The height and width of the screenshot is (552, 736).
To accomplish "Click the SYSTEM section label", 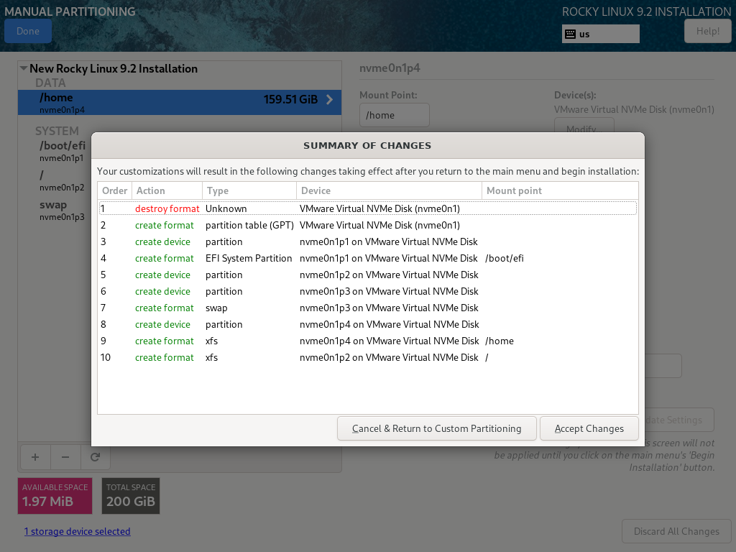I will [57, 131].
